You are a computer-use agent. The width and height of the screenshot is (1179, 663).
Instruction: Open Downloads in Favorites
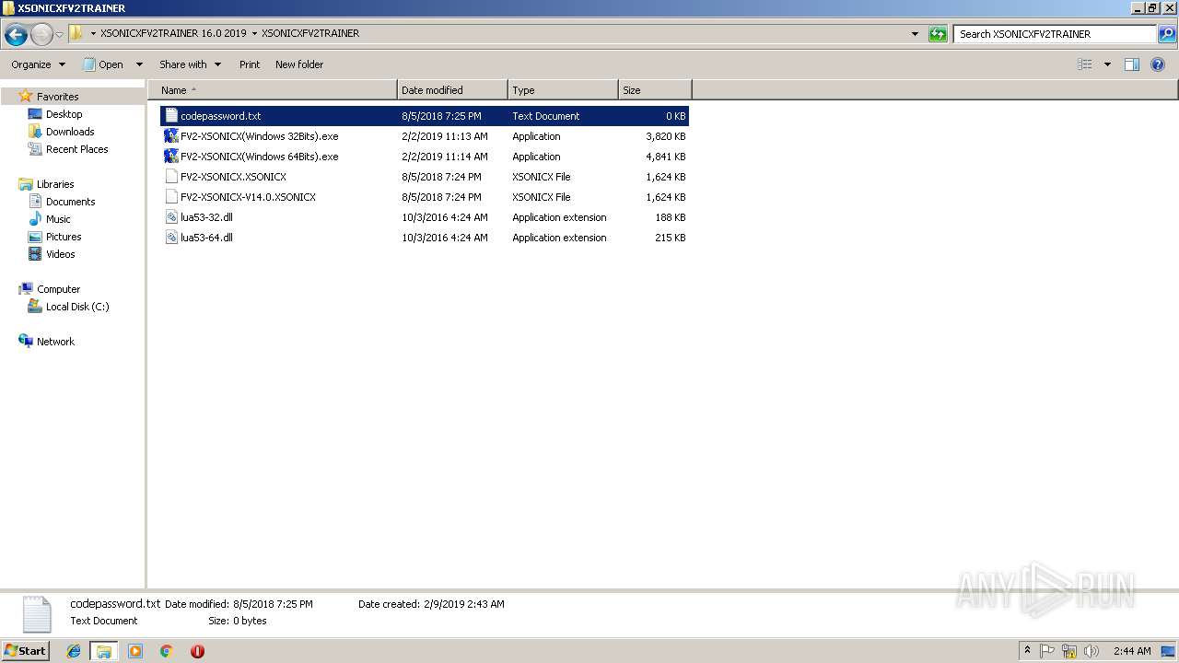click(70, 132)
